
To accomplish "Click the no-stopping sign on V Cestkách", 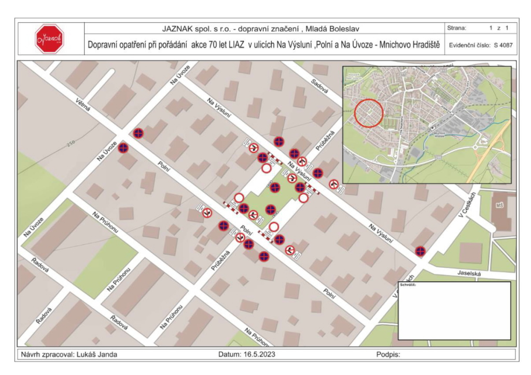I will click(421, 252).
